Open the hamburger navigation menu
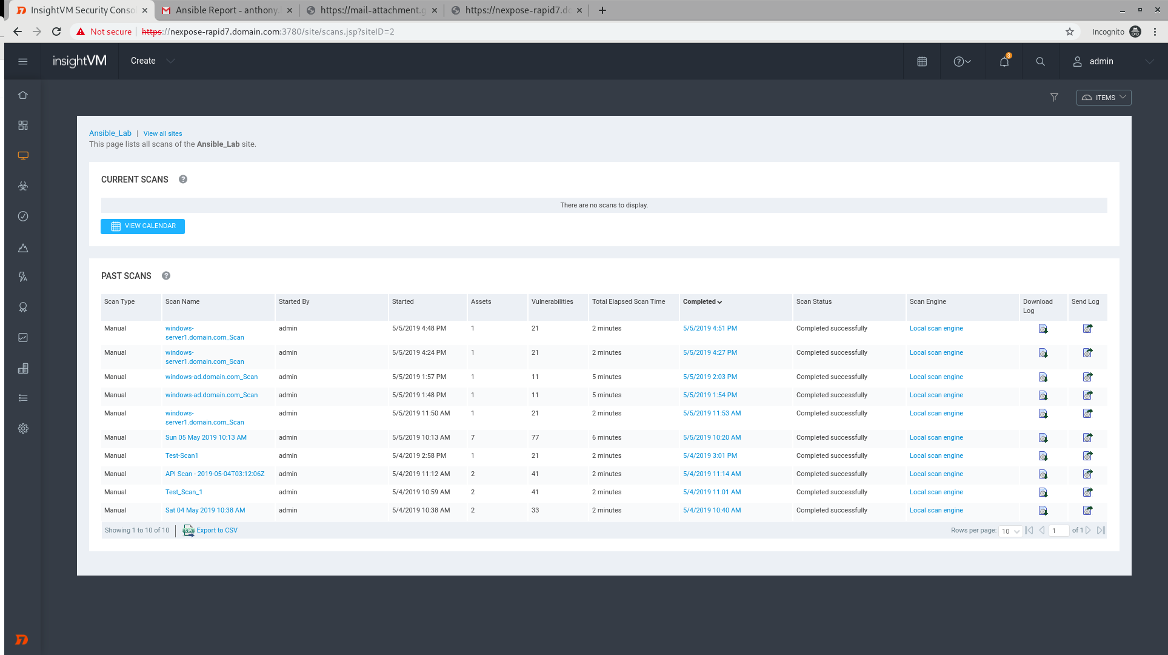The height and width of the screenshot is (655, 1168). pyautogui.click(x=23, y=61)
